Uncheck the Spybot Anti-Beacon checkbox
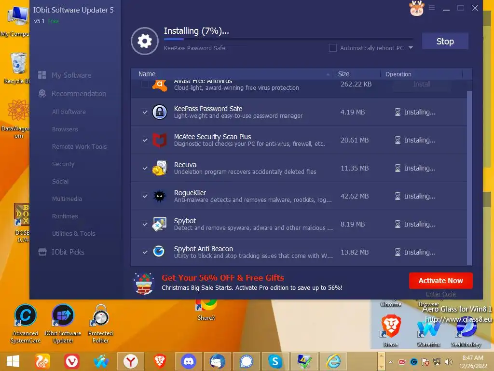This screenshot has height=371, width=494. [145, 252]
